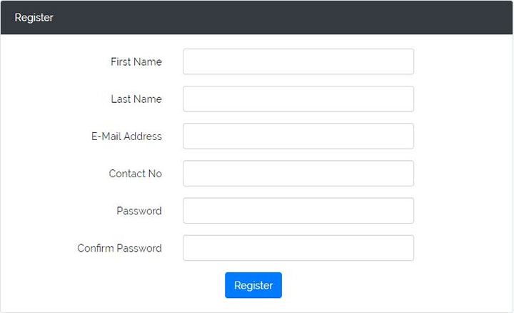Screen dimensions: 514x313
Task: Click the phone number entry box
Action: click(x=298, y=173)
